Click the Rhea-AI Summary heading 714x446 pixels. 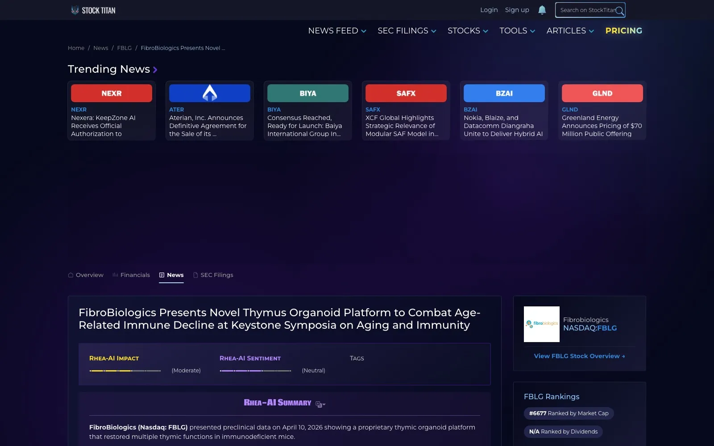[x=278, y=402]
